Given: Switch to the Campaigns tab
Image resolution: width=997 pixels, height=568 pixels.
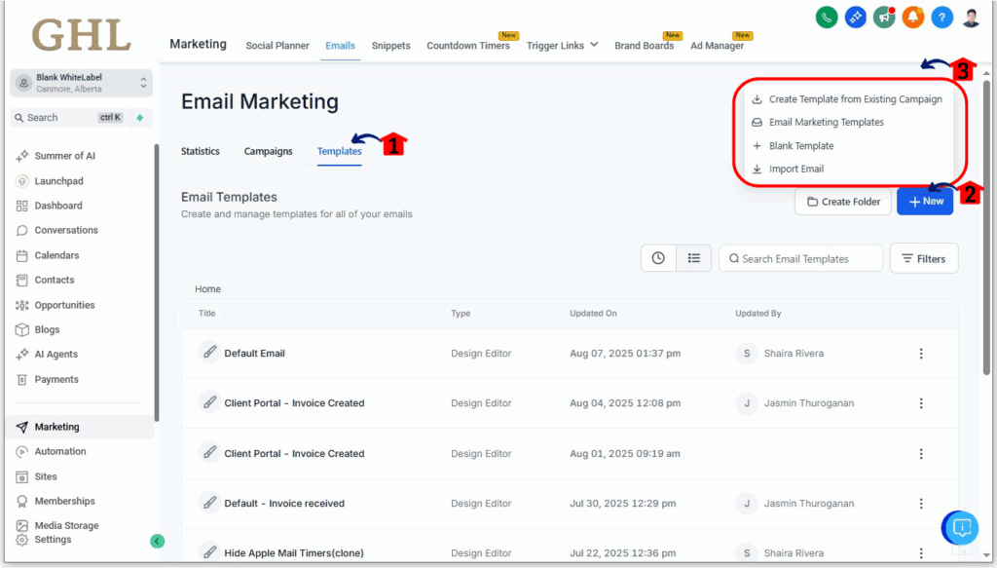Looking at the screenshot, I should [269, 151].
